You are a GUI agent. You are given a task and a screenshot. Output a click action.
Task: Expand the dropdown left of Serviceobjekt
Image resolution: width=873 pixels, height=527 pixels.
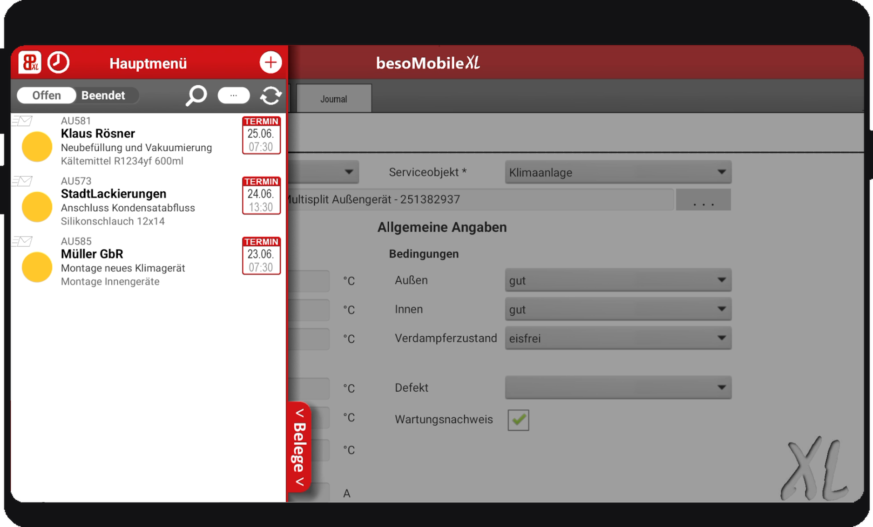(x=323, y=172)
